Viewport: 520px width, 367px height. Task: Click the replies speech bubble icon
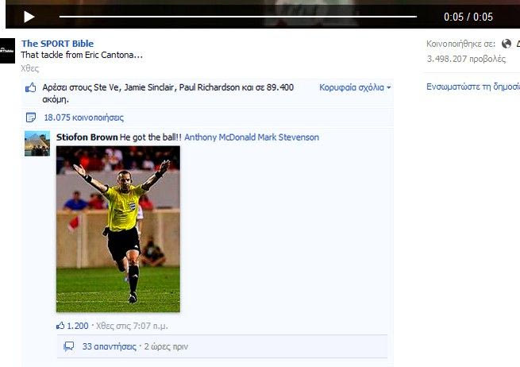coord(68,346)
